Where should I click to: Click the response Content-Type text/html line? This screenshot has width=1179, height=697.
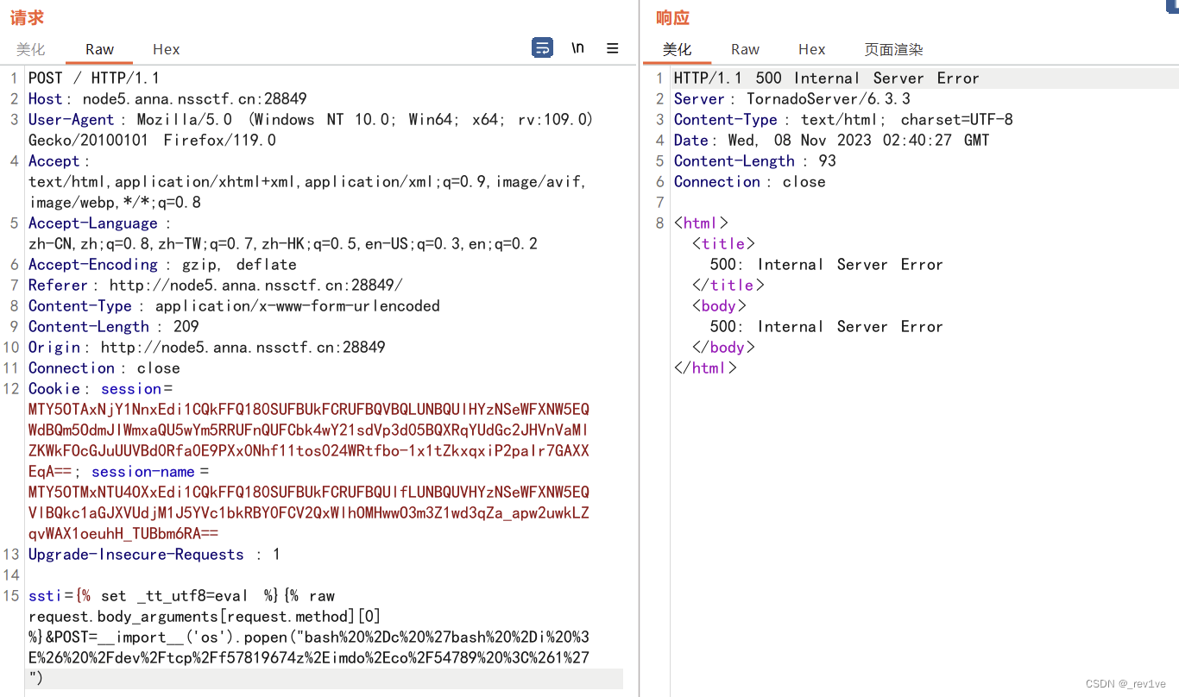click(x=843, y=119)
